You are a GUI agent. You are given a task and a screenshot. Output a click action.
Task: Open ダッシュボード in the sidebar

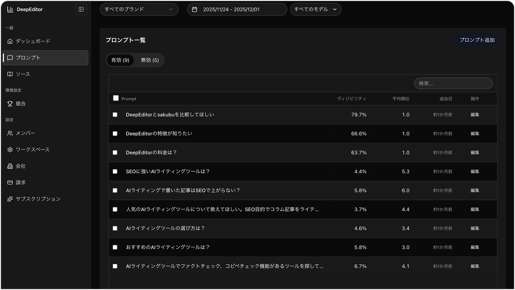pyautogui.click(x=45, y=41)
